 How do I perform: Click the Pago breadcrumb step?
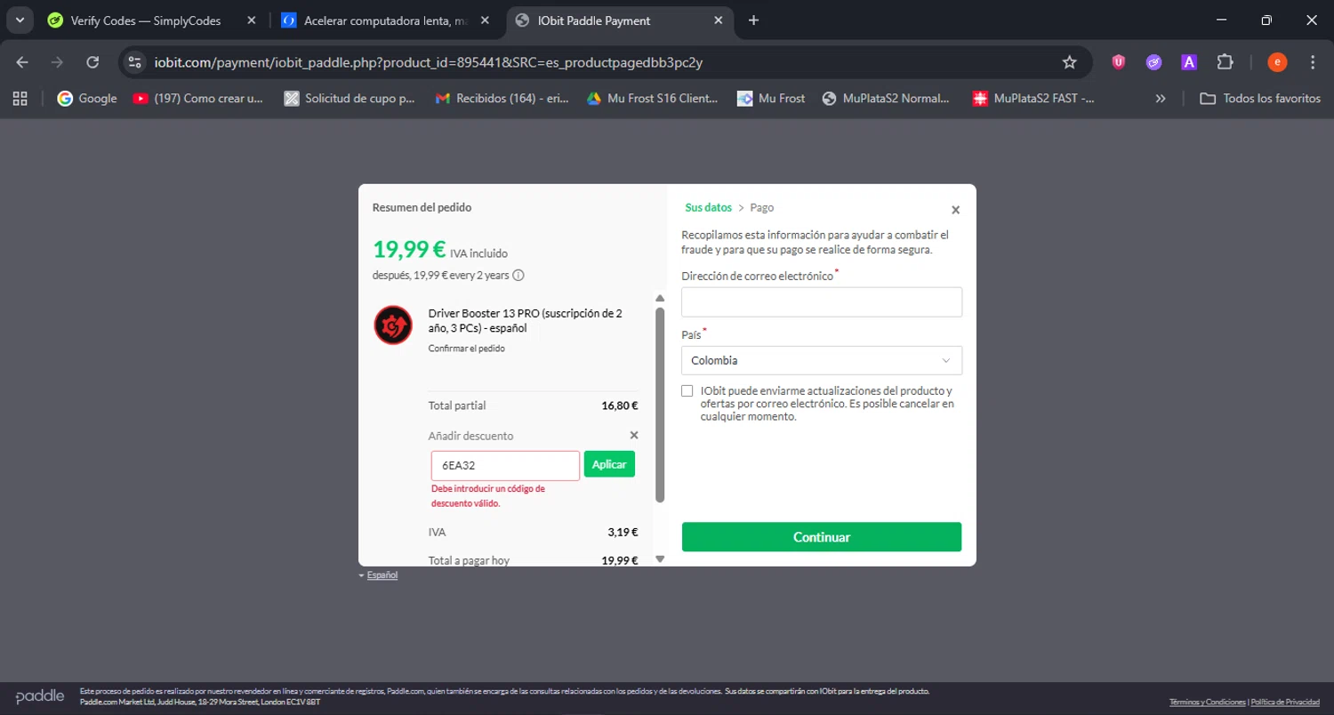[x=762, y=207]
